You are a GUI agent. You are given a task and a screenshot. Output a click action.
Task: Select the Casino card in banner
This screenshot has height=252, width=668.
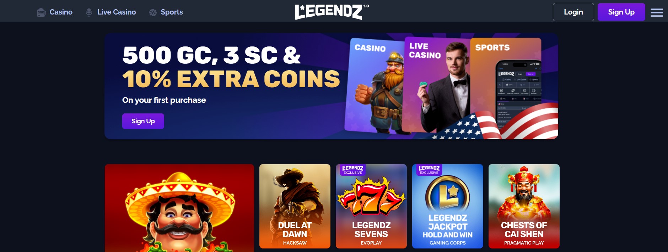tap(375, 86)
